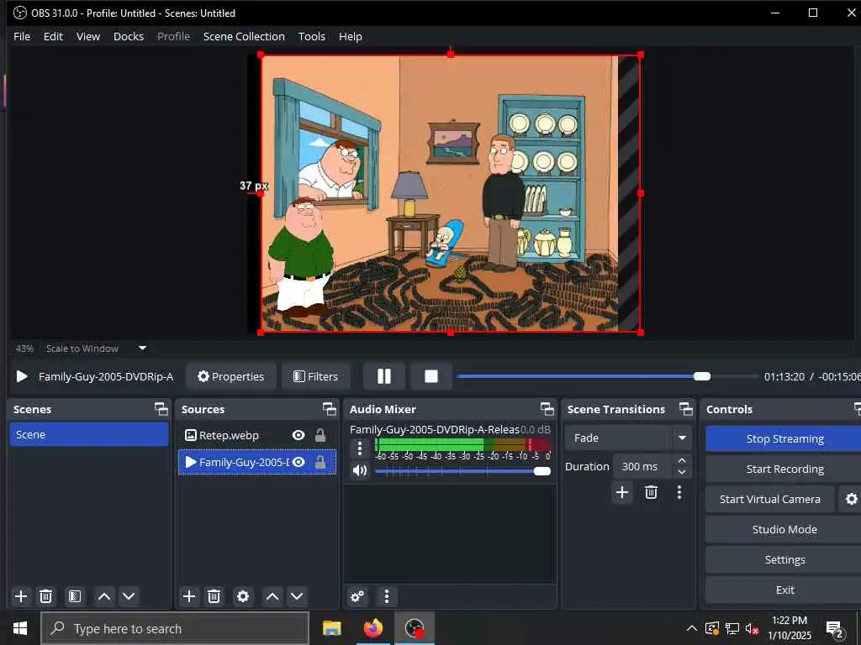The image size is (861, 645).
Task: Open the Settings from Controls
Action: click(784, 559)
